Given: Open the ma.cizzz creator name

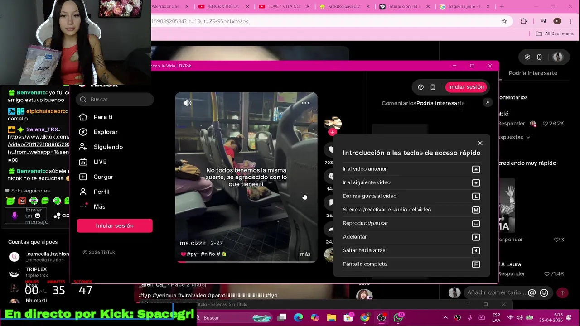Looking at the screenshot, I should 193,243.
